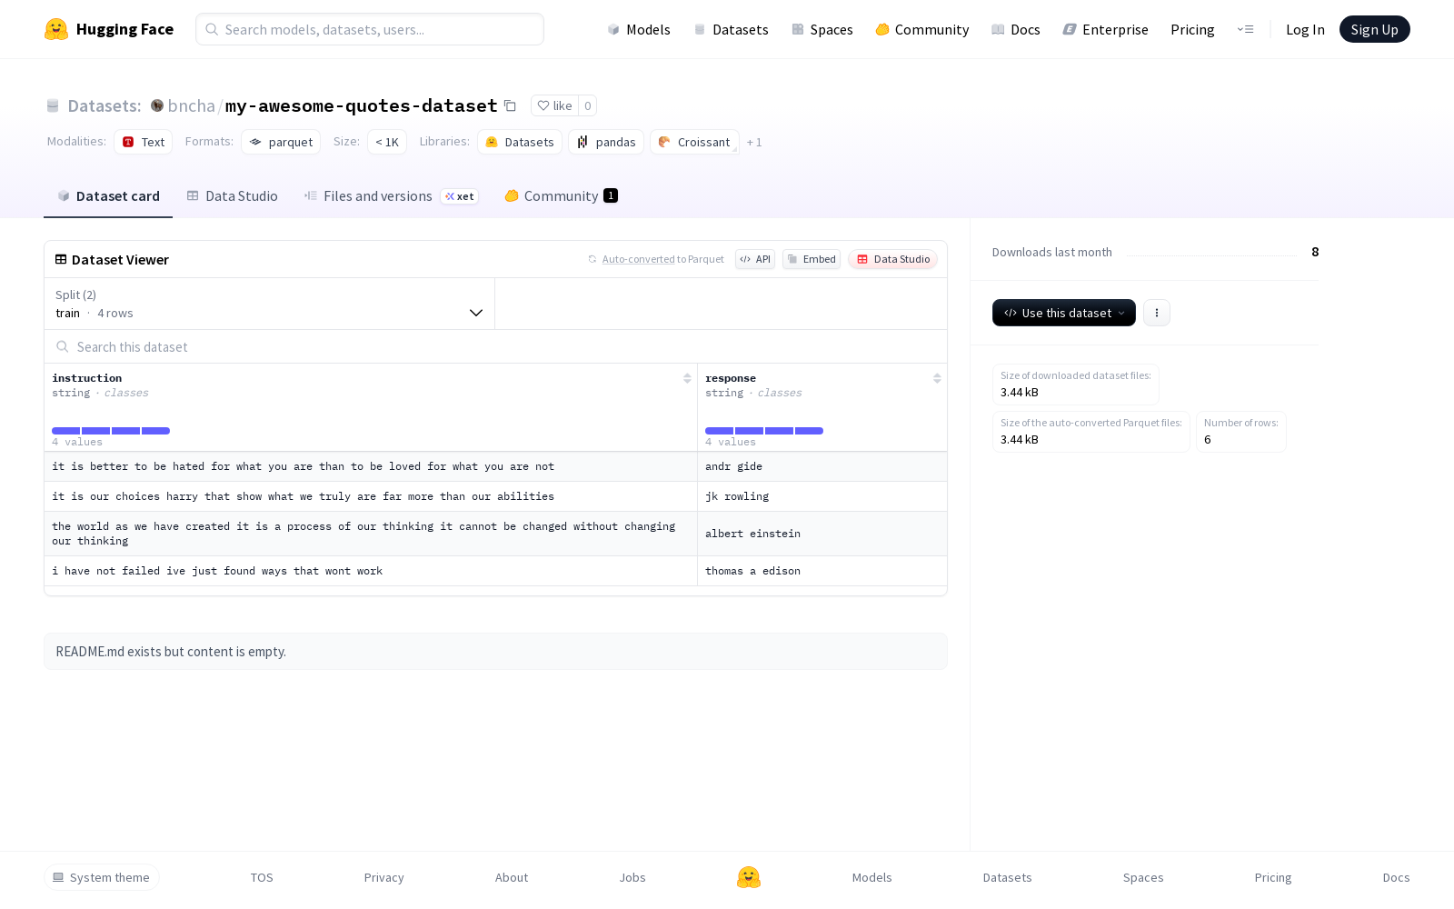Click the bncha user avatar

point(157,105)
